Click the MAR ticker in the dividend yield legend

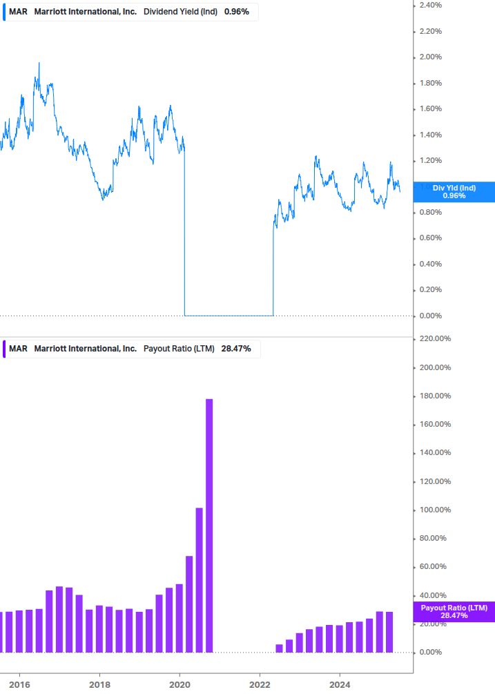18,12
